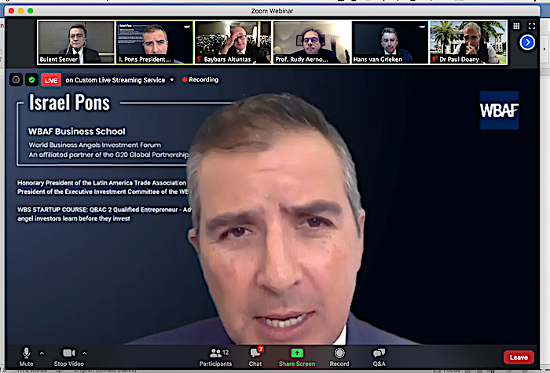Click the World Business Angels Investment Forum line
Screen dimensions: 550x373
click(x=95, y=144)
